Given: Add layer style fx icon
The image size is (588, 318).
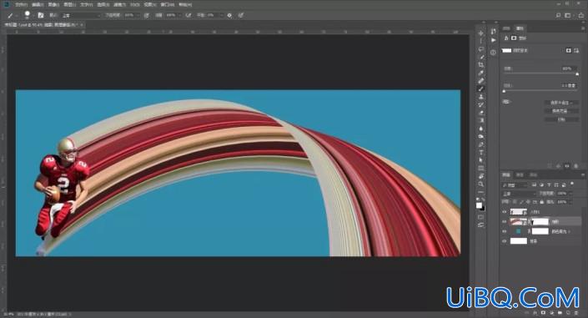Looking at the screenshot, I should pos(535,313).
